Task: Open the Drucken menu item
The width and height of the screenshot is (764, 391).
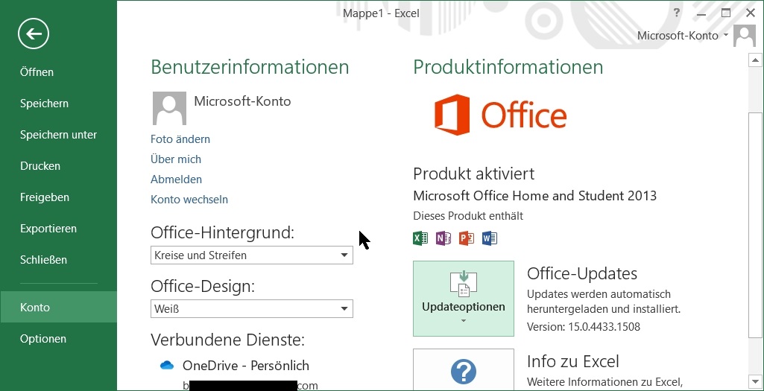Action: click(40, 166)
